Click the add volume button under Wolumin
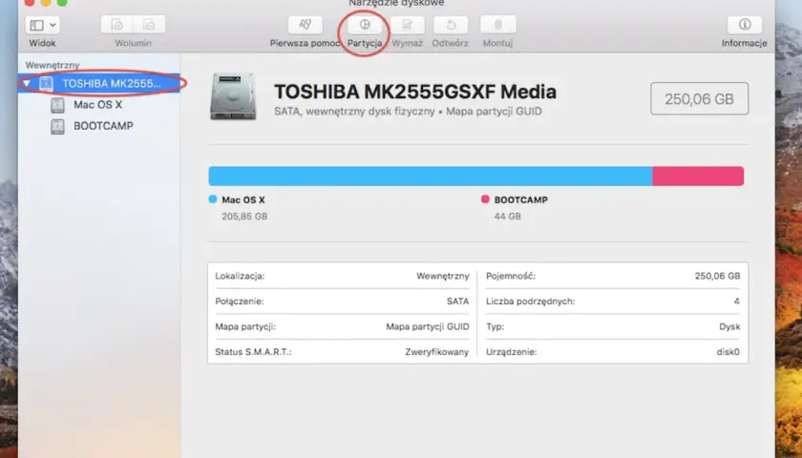This screenshot has height=458, width=802. (x=116, y=25)
